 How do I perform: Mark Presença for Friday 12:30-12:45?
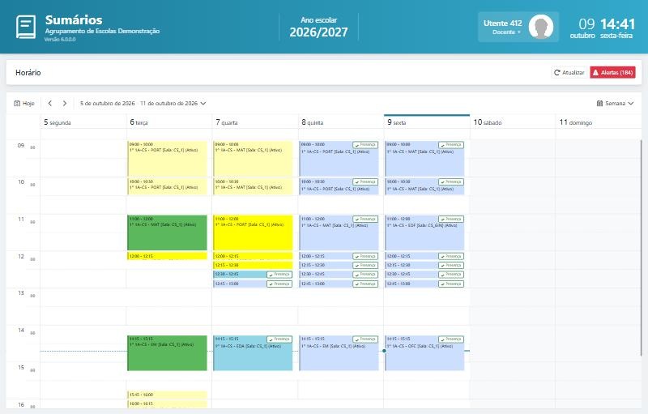click(451, 275)
